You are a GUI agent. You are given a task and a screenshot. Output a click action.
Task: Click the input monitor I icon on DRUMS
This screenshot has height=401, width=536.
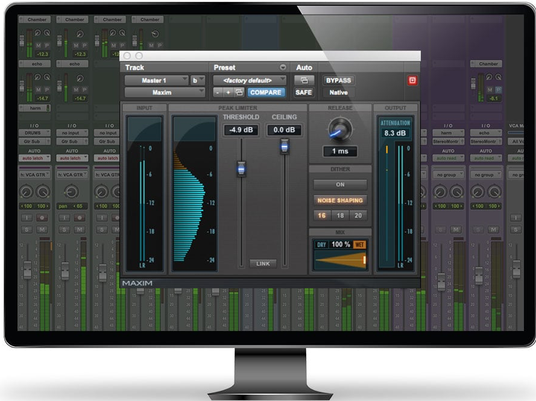coord(26,217)
